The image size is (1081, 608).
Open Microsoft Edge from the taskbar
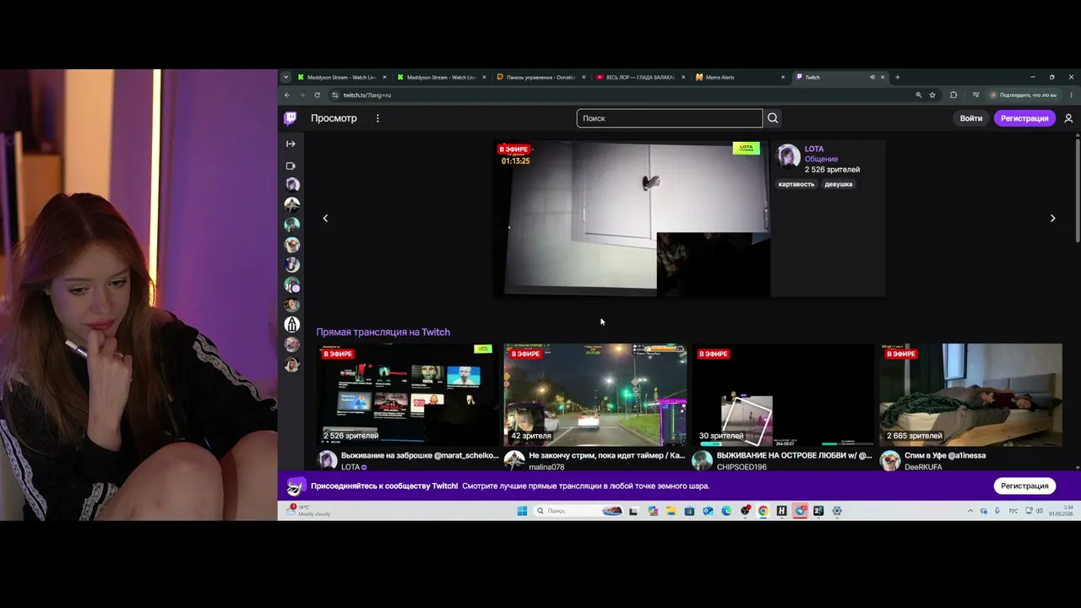click(x=726, y=511)
